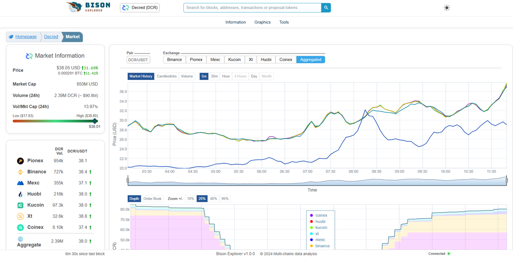This screenshot has height=257, width=513.
Task: Switch to Volume chart
Action: pos(187,77)
